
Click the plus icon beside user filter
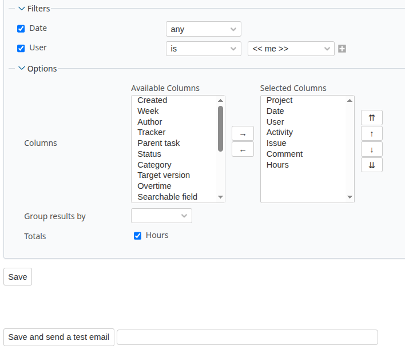point(342,49)
